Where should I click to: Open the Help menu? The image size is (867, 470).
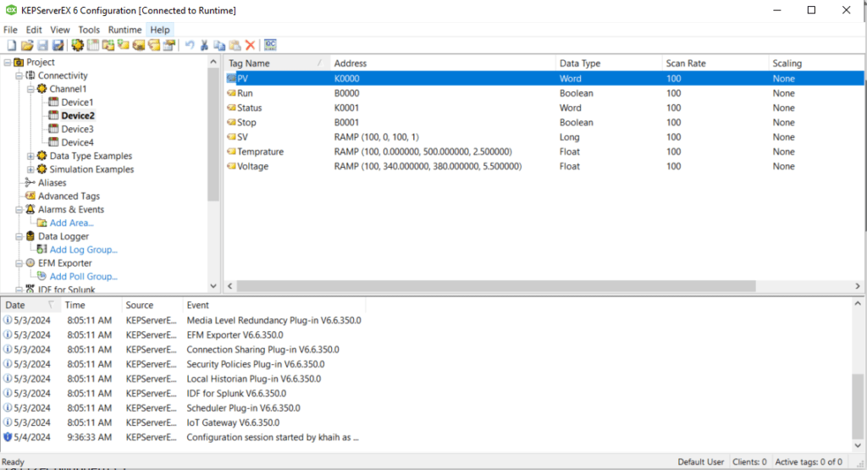click(x=160, y=30)
